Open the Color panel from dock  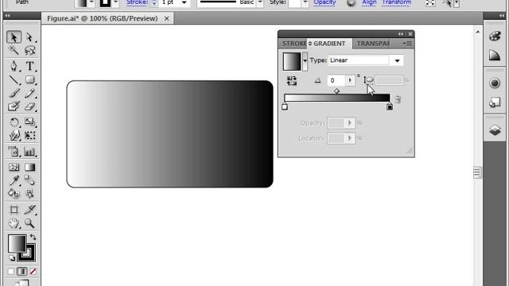[495, 36]
